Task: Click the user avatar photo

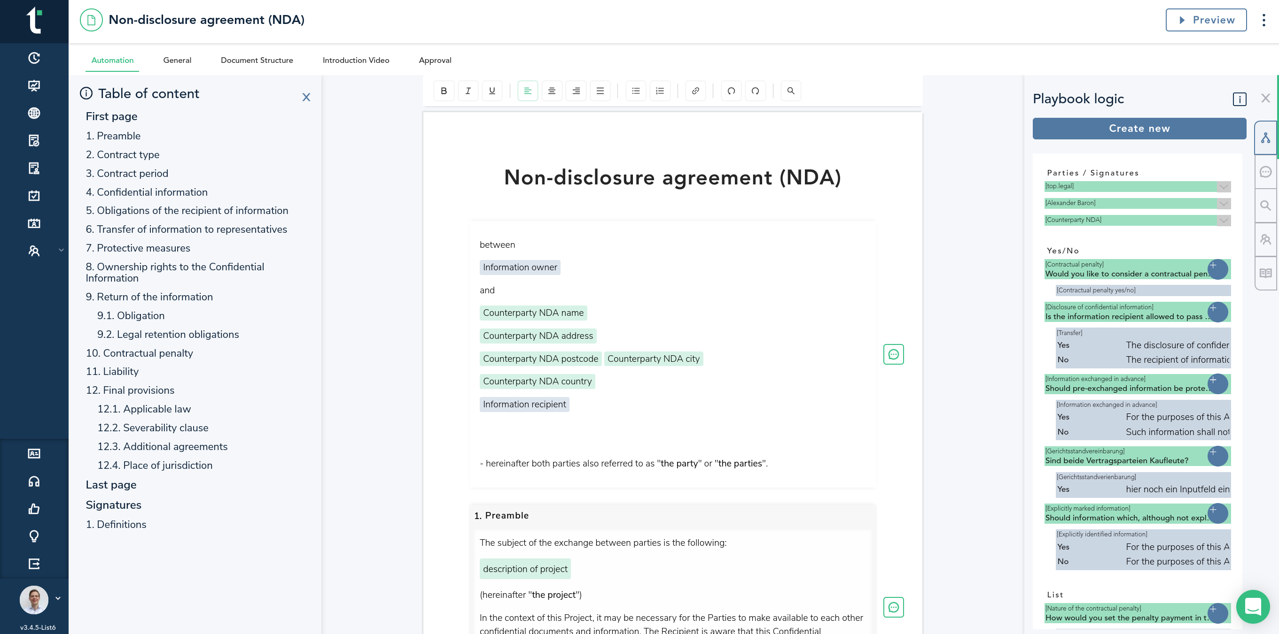Action: point(34,600)
